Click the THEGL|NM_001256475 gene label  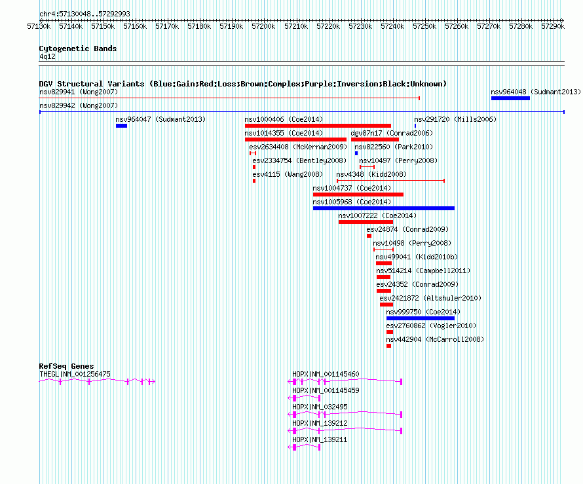(x=75, y=374)
